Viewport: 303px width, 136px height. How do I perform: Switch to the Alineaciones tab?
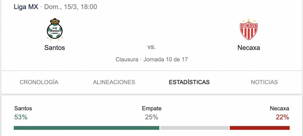click(x=114, y=82)
